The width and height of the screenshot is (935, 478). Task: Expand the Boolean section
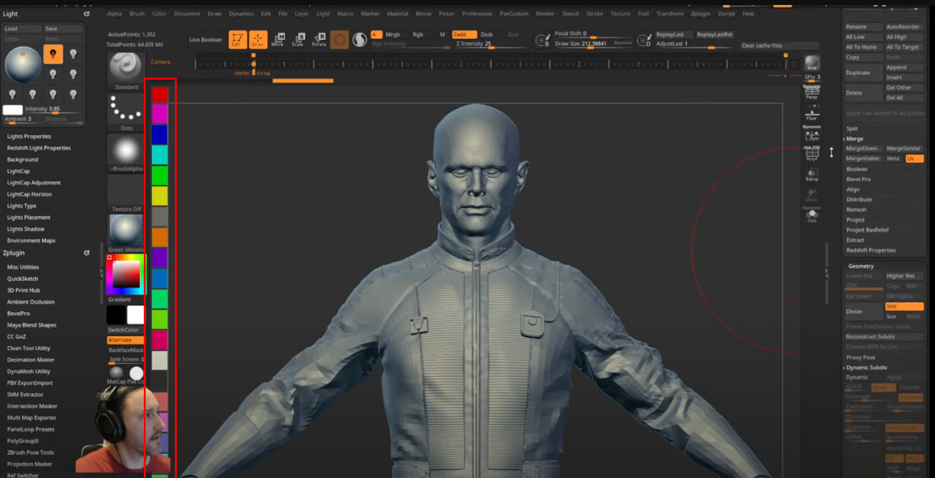coord(857,169)
